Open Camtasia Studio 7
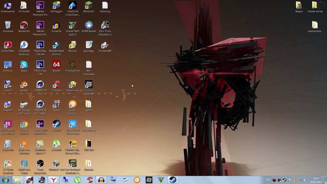 click(x=40, y=147)
